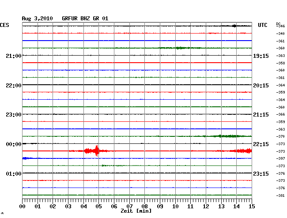Click the '19:15' UTC time label

[x=261, y=56]
